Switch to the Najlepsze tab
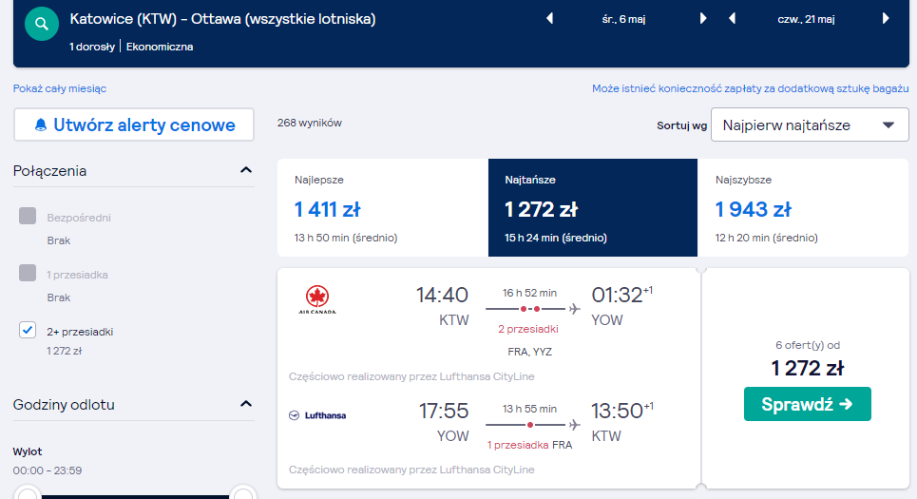The image size is (917, 499). pos(382,207)
